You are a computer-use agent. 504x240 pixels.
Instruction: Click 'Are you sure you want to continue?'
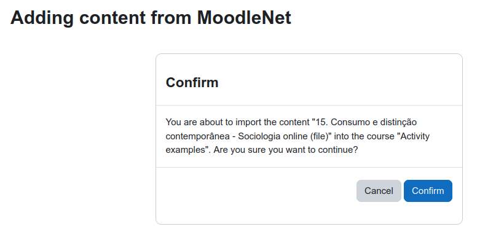285,150
